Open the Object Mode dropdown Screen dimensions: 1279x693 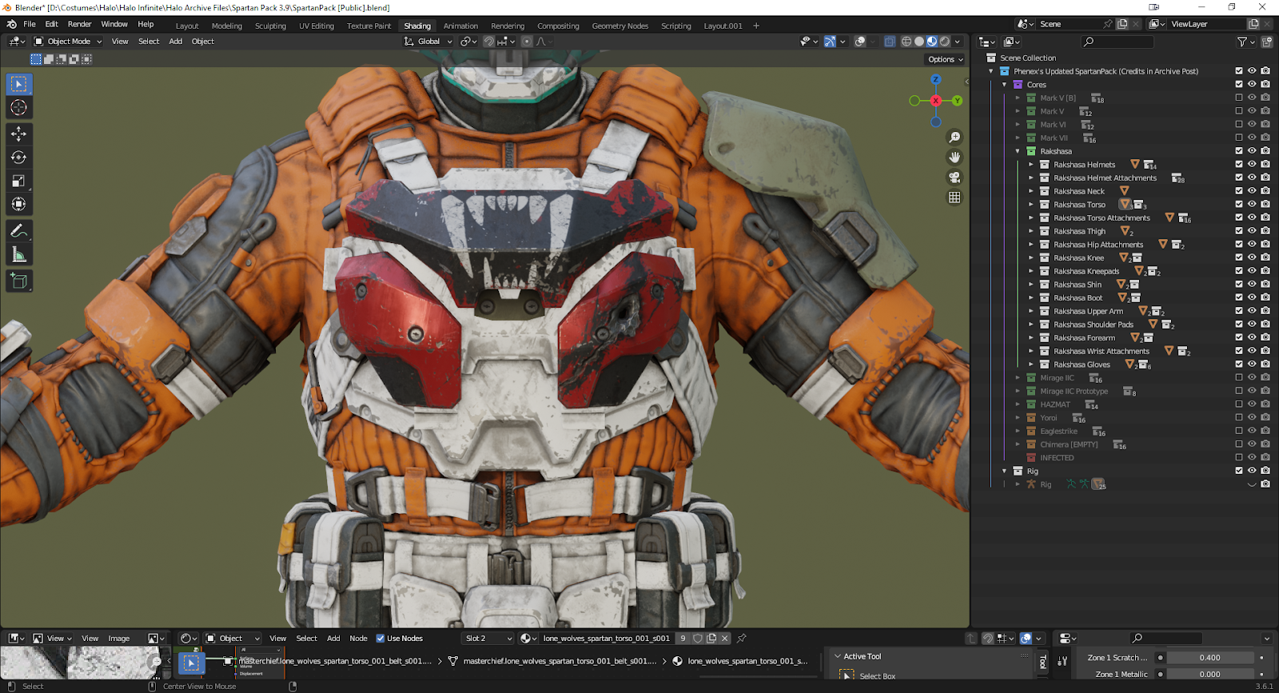pos(68,42)
